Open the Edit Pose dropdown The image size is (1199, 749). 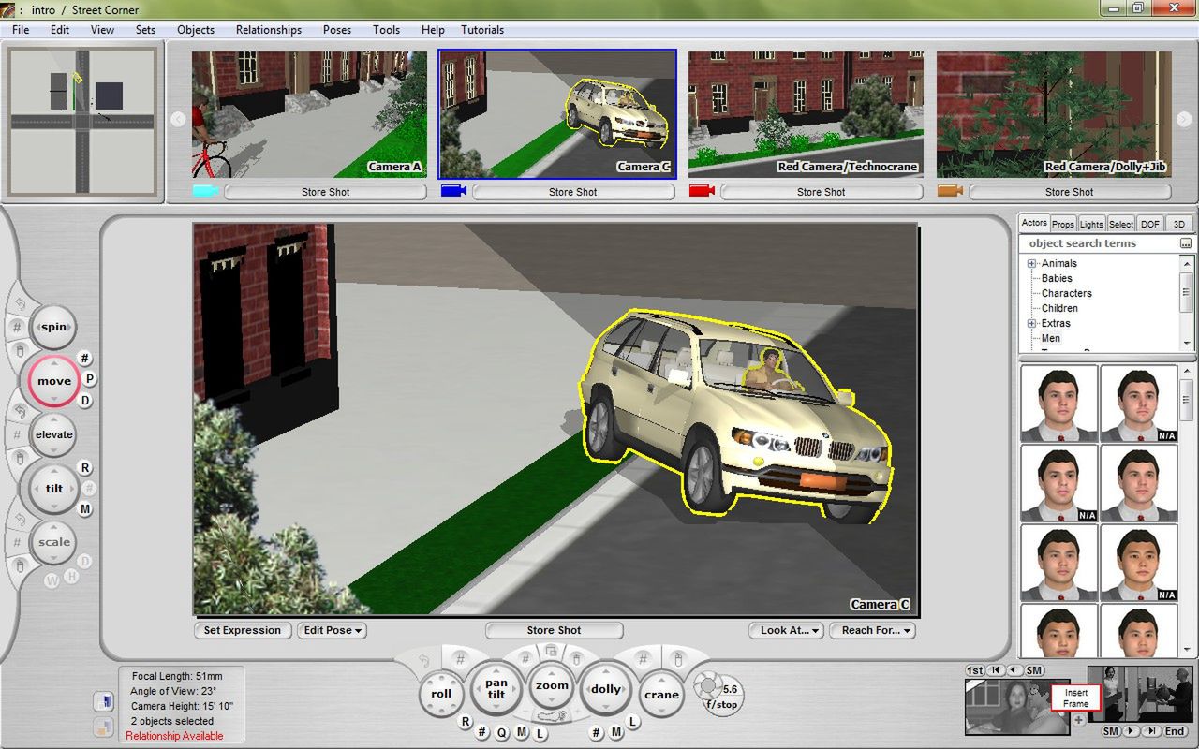[x=332, y=630]
